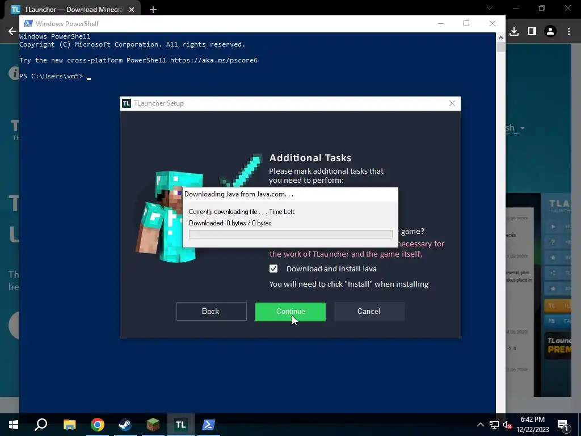Go Back in TLauncher Setup

[x=211, y=312]
